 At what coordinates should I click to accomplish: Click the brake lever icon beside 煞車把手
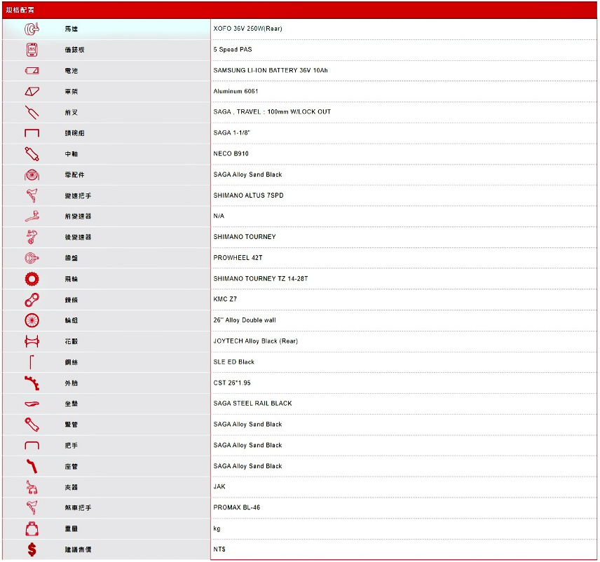tap(32, 508)
